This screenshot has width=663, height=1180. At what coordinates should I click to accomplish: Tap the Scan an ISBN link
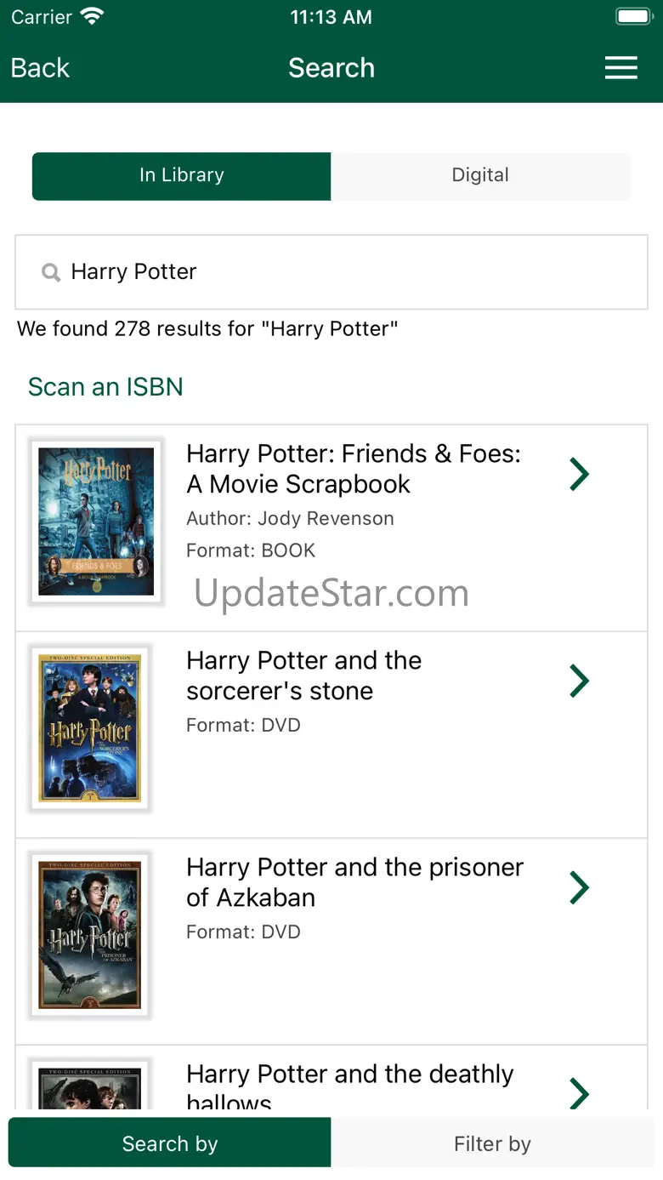tap(105, 387)
